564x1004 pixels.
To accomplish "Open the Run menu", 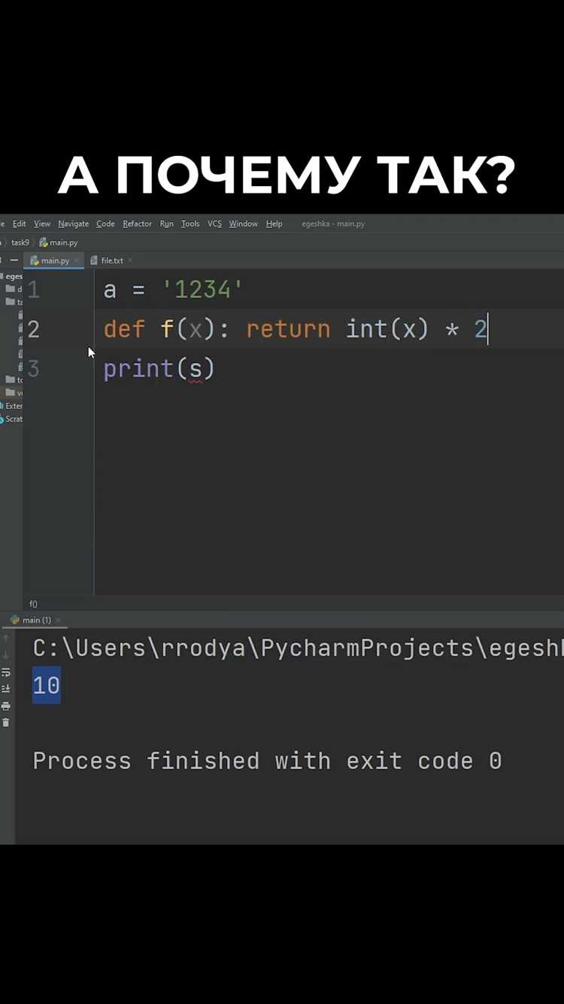I will click(166, 224).
